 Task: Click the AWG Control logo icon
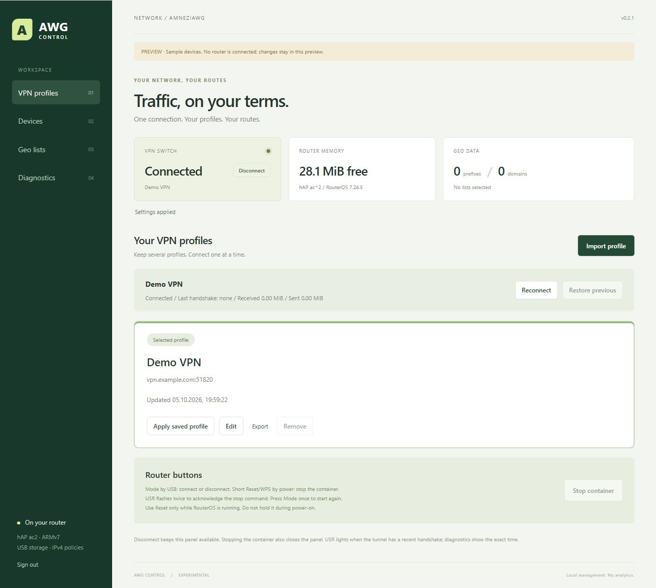point(22,30)
